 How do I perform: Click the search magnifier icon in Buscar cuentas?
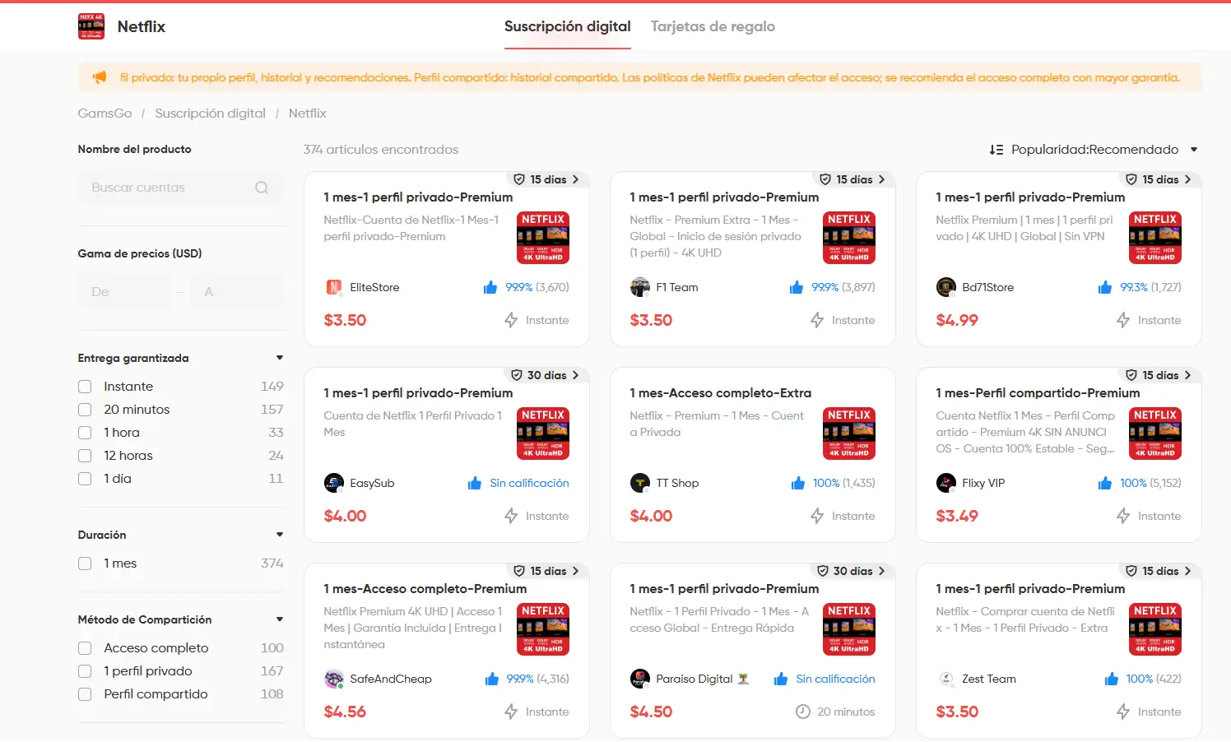pos(262,188)
